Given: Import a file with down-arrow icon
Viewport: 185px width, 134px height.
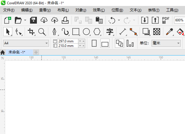Looking at the screenshot, I should click(x=145, y=20).
